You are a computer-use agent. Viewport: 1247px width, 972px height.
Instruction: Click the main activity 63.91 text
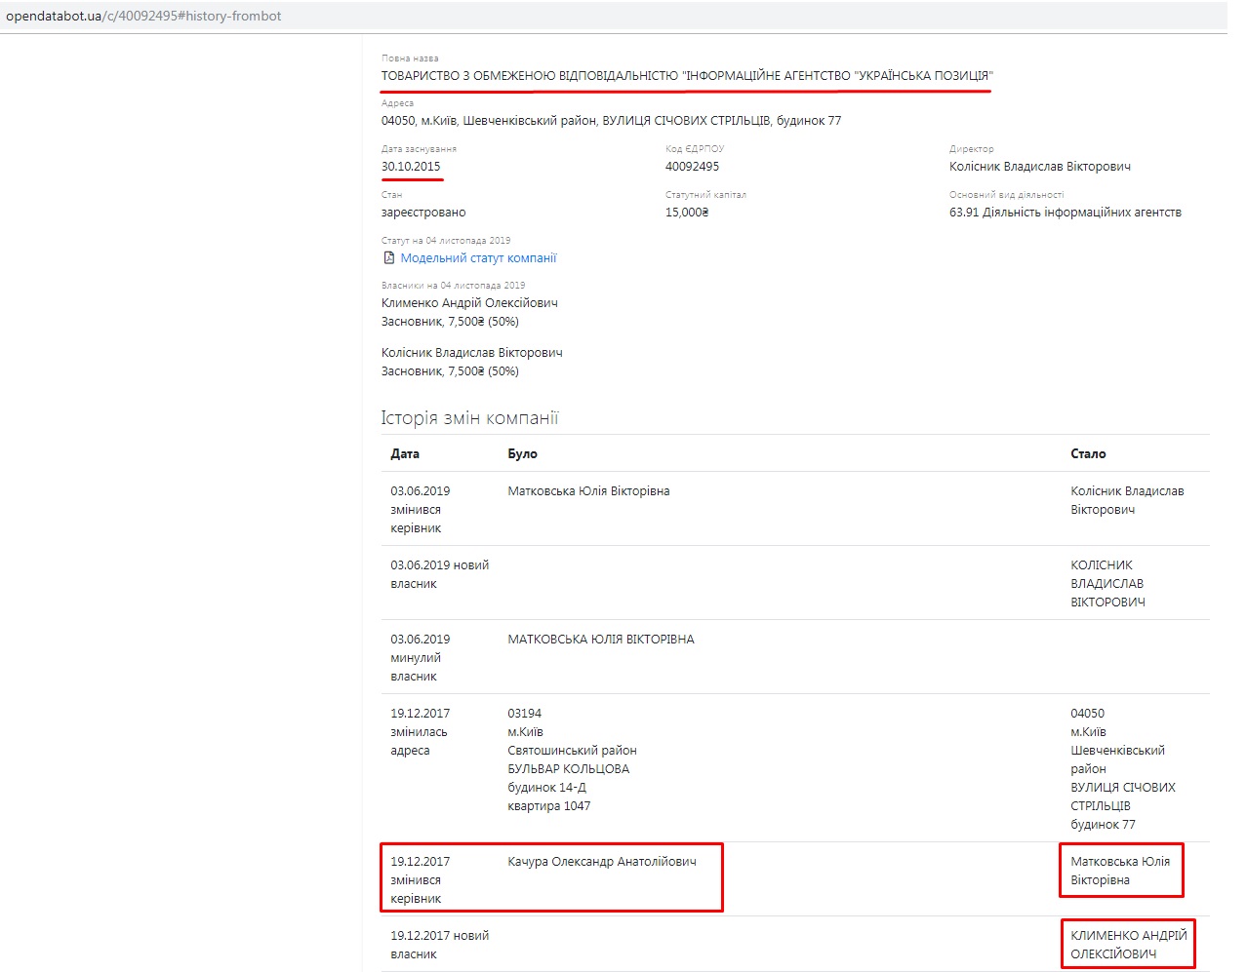tap(1065, 213)
